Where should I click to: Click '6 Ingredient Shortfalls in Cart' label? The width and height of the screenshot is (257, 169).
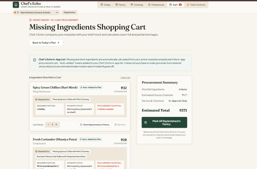45,77
